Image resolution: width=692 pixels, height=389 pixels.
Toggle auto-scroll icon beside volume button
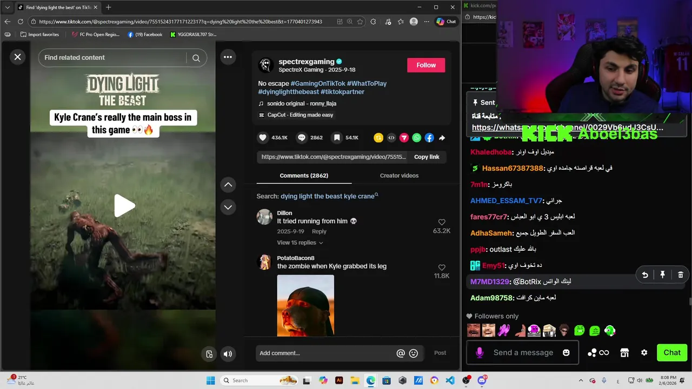(210, 354)
